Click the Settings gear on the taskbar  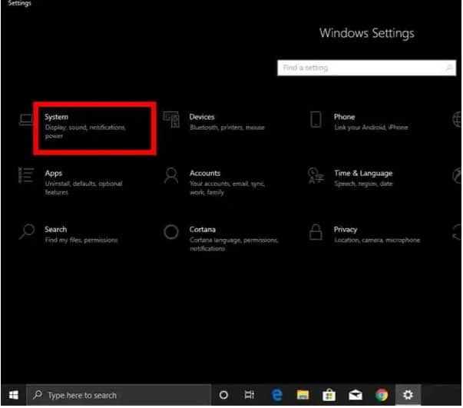tap(408, 395)
